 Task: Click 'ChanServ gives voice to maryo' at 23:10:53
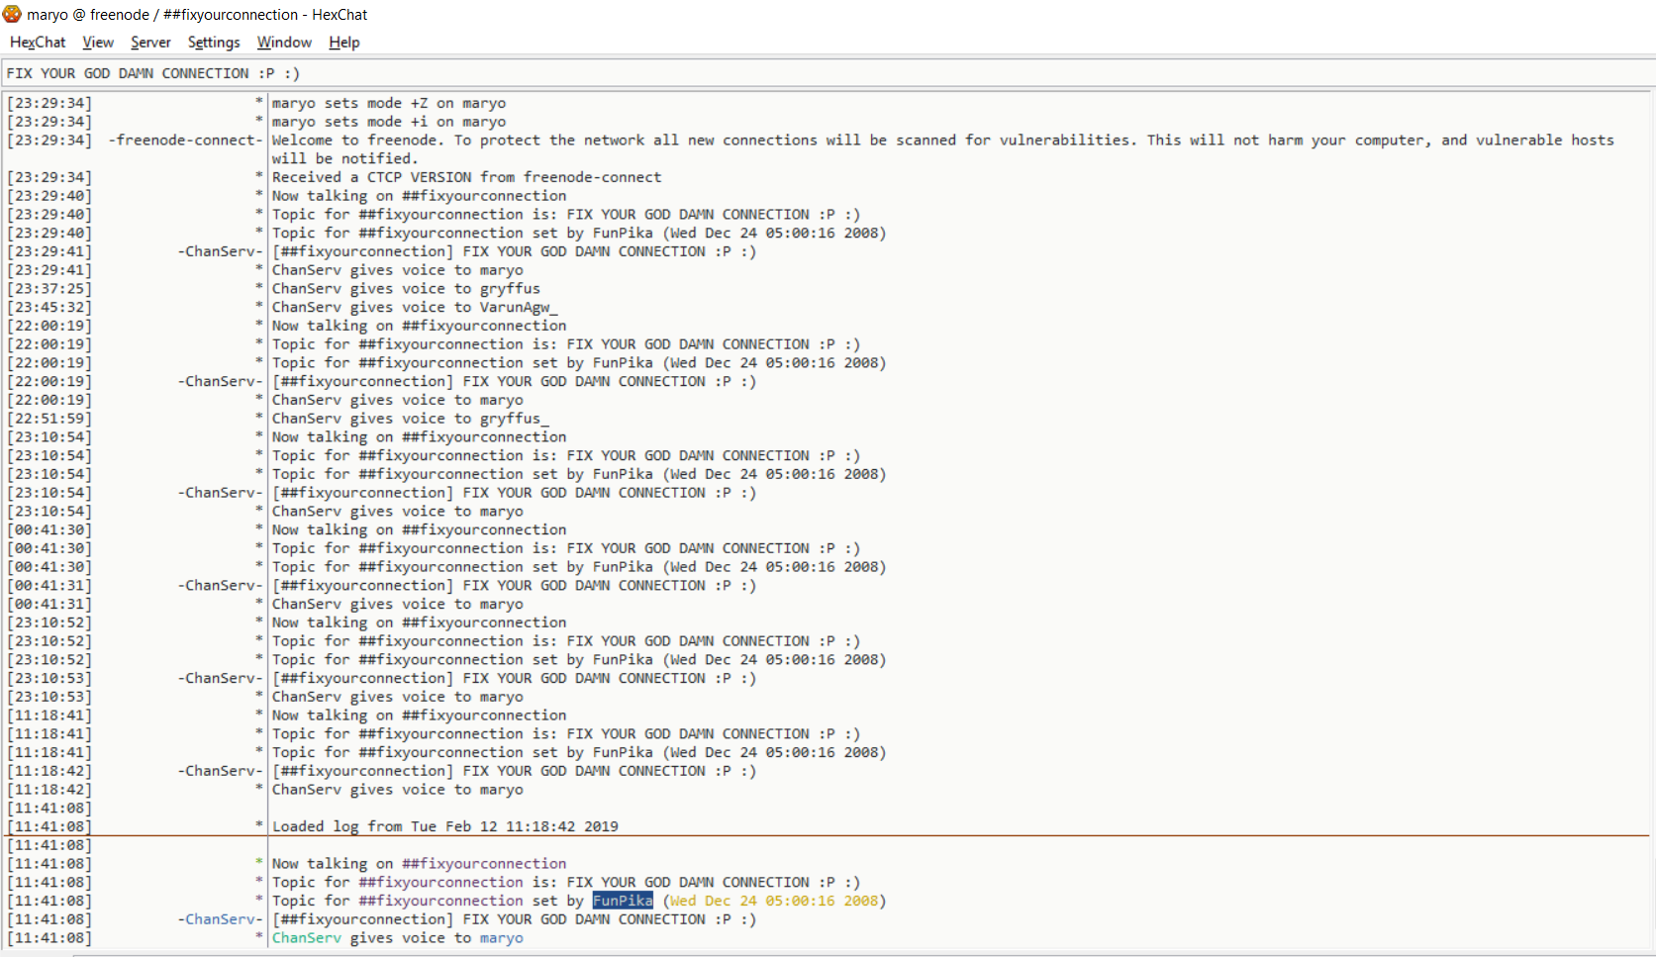pos(398,697)
